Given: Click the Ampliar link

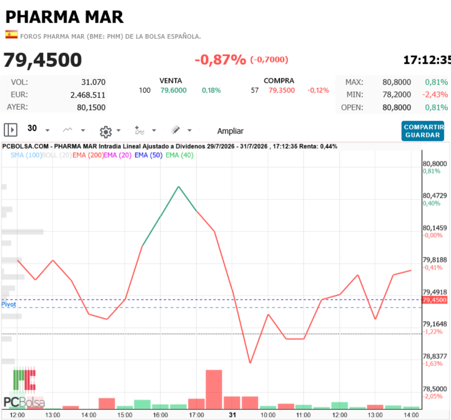Looking at the screenshot, I should tap(231, 131).
